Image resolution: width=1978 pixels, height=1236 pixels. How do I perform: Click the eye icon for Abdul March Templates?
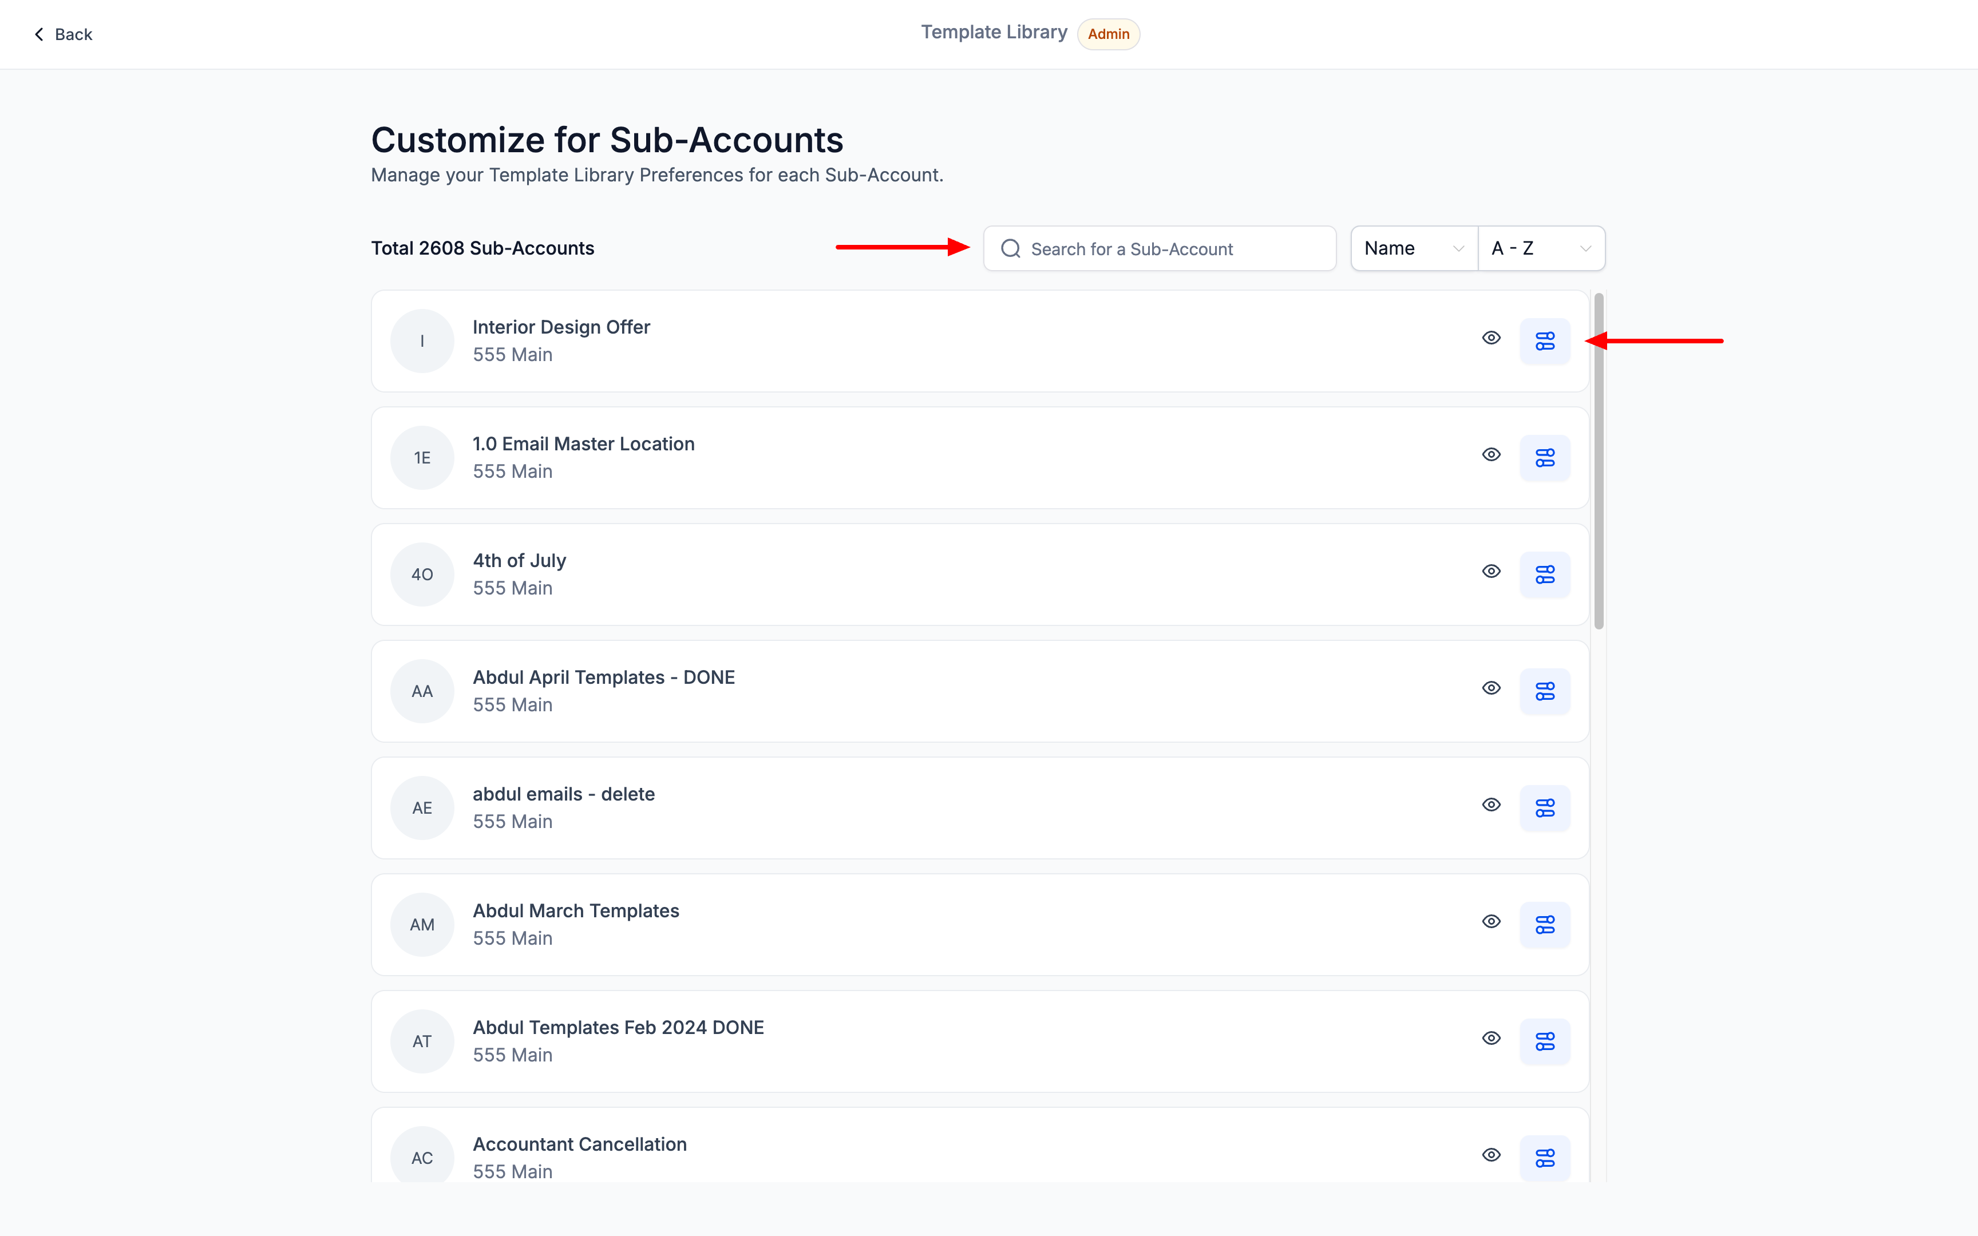coord(1491,921)
